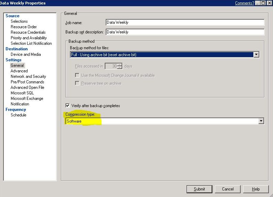
Task: Close the Data Weekly Properties window
Action: tap(269, 3)
